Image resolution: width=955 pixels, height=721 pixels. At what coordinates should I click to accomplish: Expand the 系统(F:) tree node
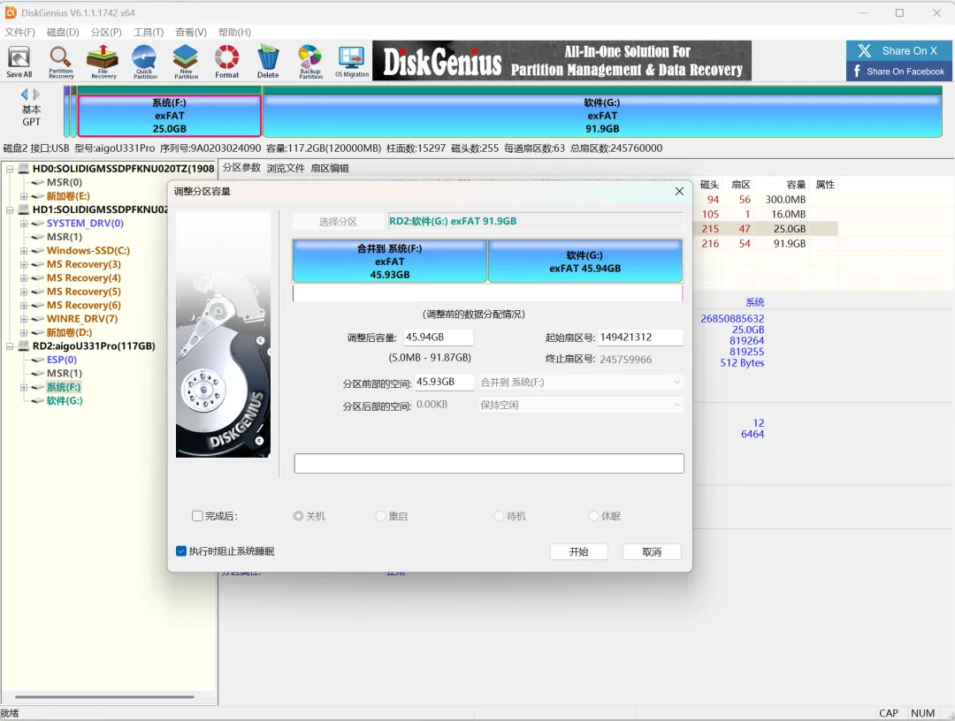24,387
